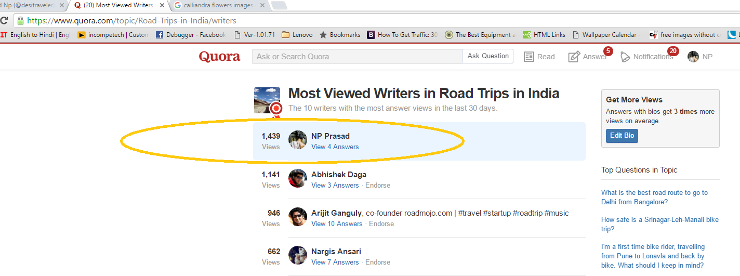Screen dimensions: 740x276
Task: Open Arijit Ganguly's name link
Action: [x=336, y=213]
